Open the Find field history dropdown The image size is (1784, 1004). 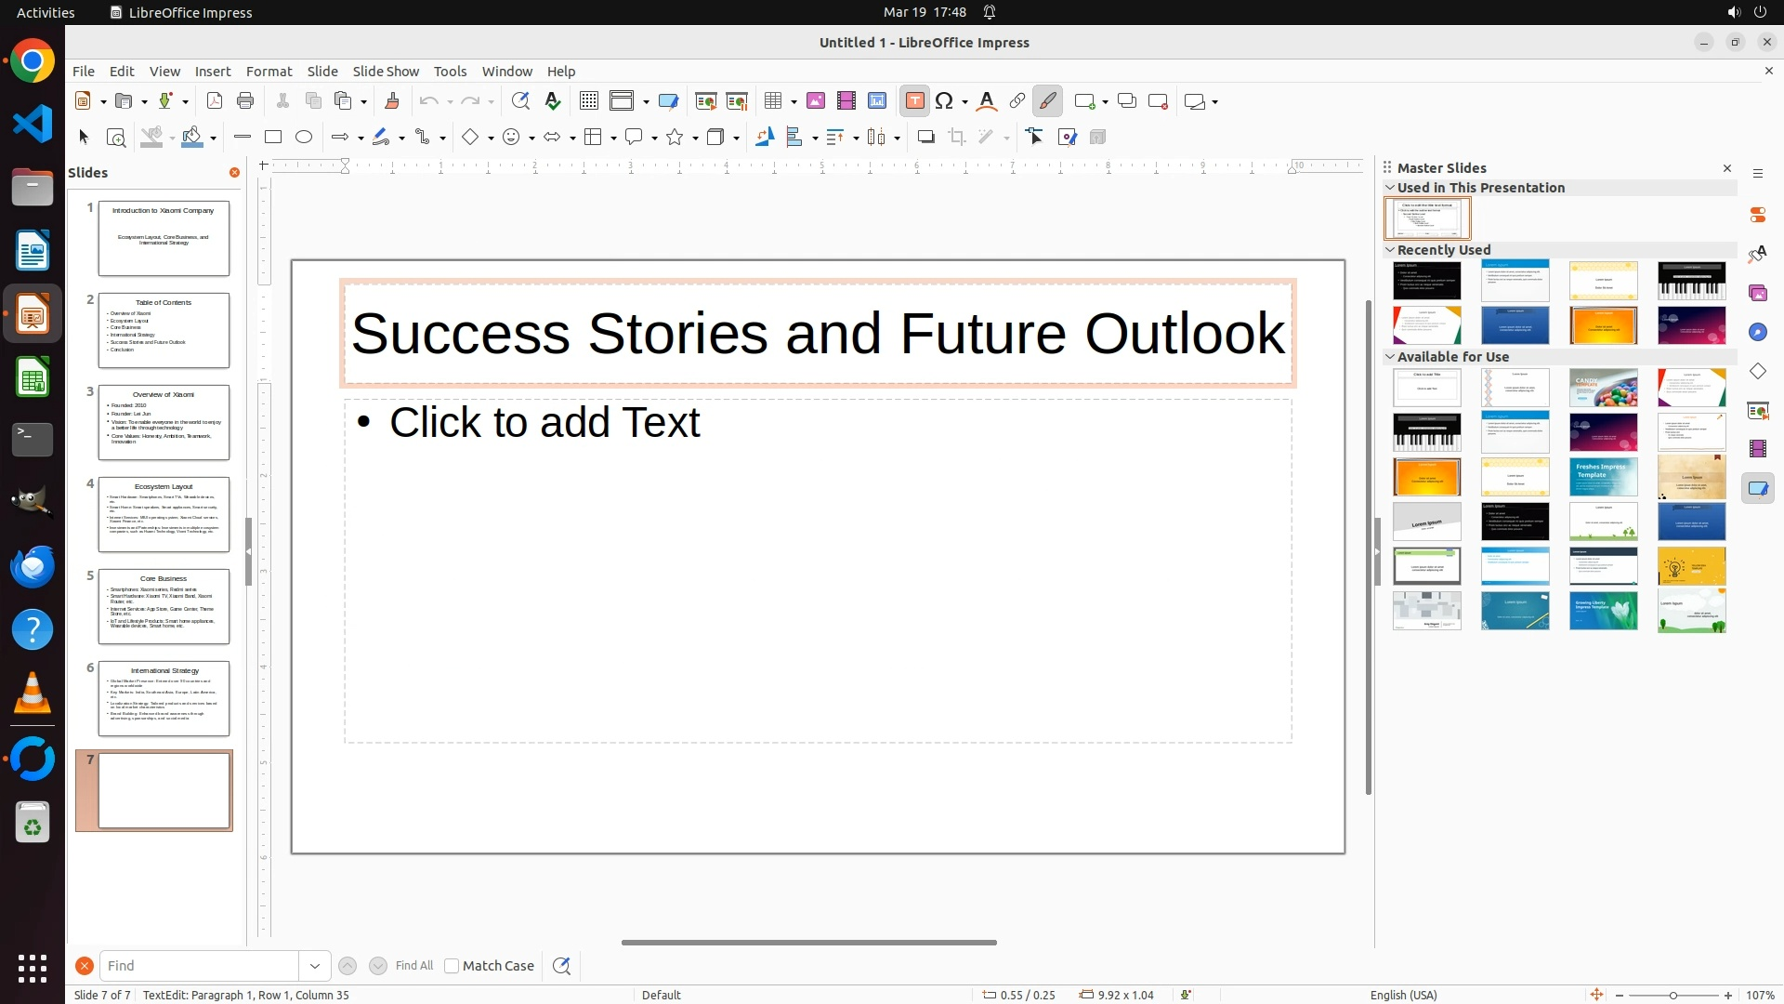click(314, 966)
